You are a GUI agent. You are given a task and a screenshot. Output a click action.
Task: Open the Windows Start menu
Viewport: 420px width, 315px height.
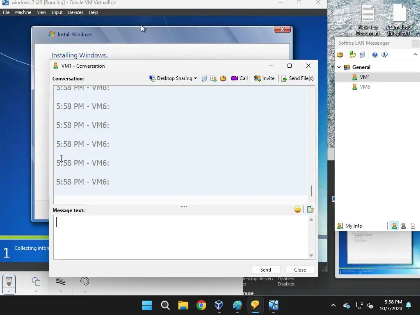click(147, 305)
